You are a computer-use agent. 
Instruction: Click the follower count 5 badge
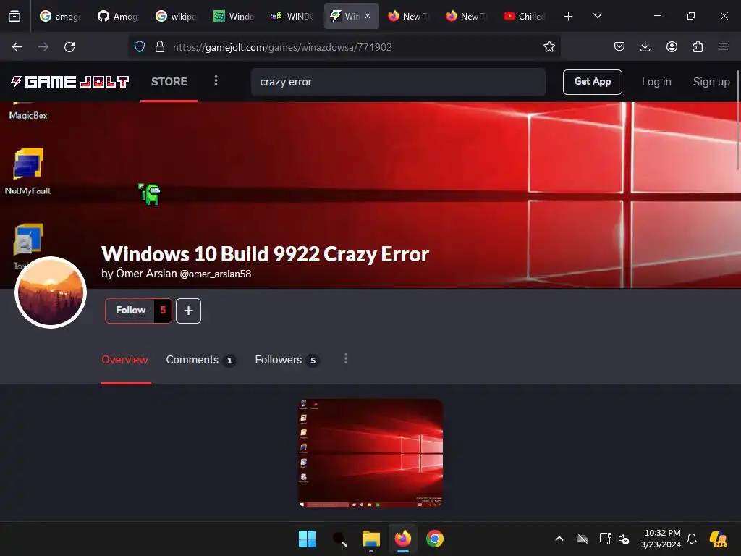(163, 311)
